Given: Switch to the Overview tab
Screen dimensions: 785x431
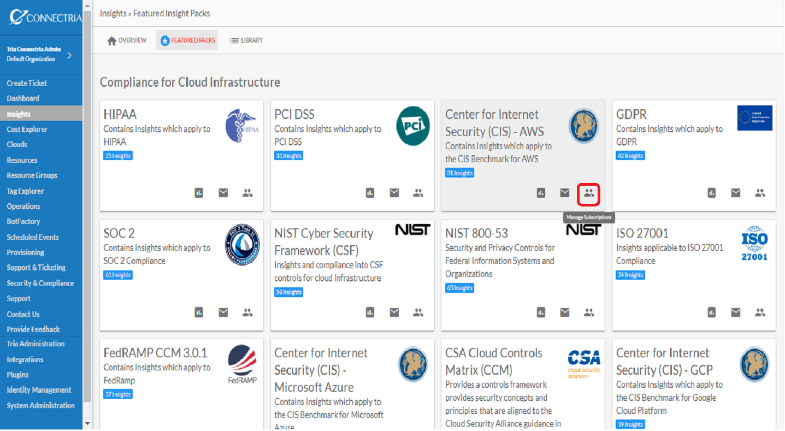Looking at the screenshot, I should [127, 40].
